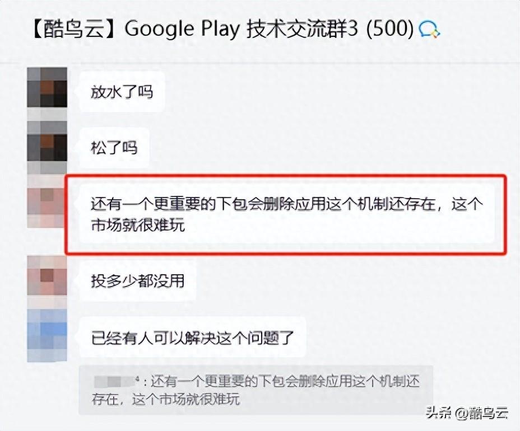Open blue avatar next to 已经有人可以解决这个问题了

click(47, 335)
